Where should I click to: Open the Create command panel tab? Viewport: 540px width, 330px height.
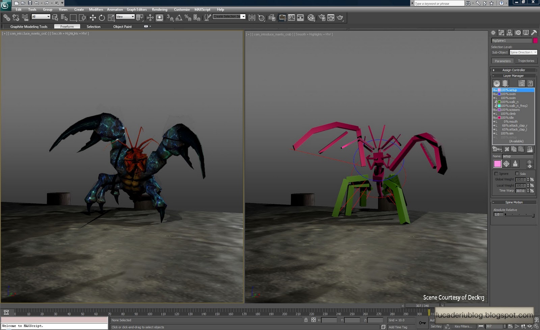(x=493, y=33)
